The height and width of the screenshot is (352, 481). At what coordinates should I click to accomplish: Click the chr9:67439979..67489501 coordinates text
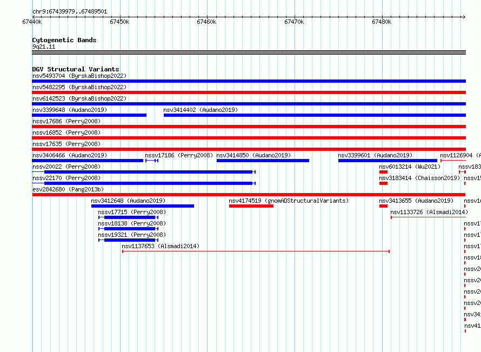(x=70, y=12)
